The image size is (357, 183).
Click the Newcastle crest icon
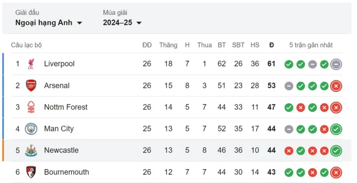(x=31, y=150)
